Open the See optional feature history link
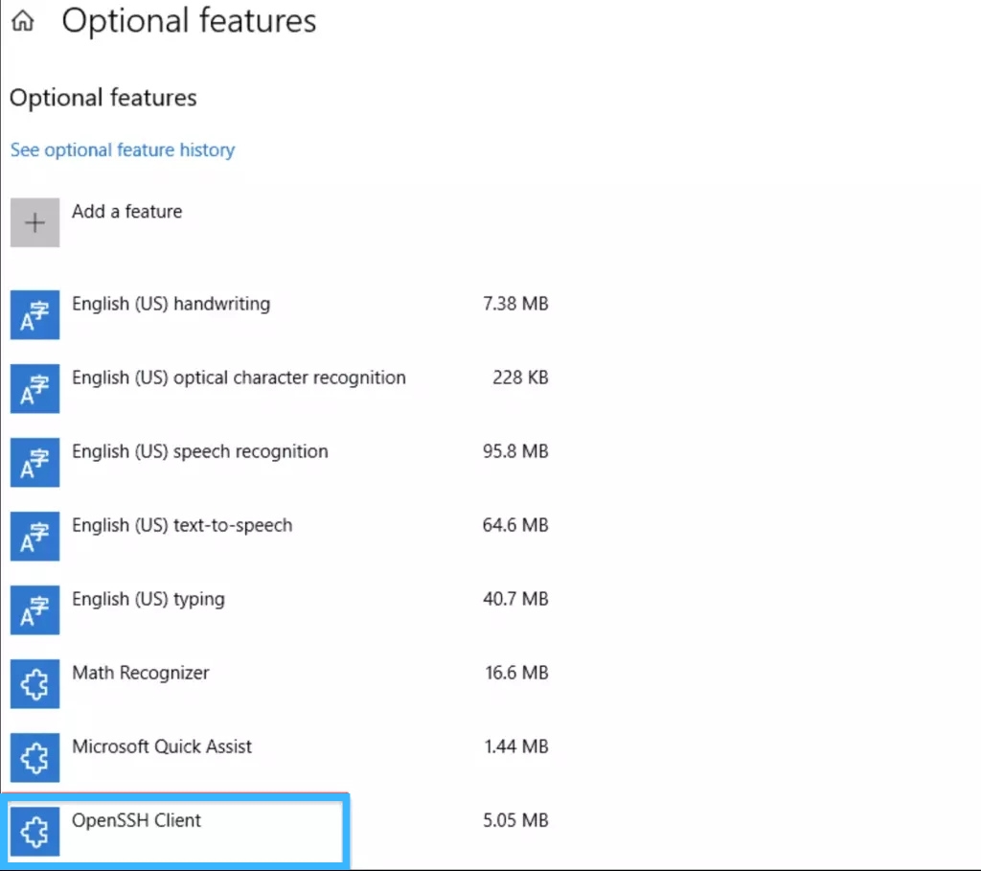Viewport: 981px width, 871px height. pos(123,150)
